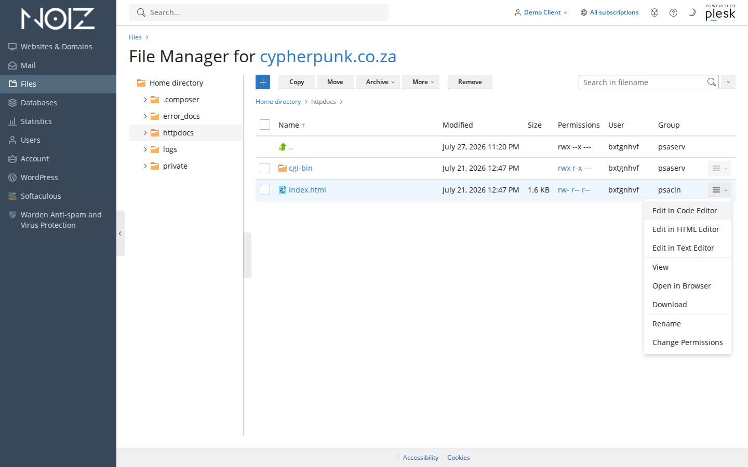Open cgi-bin row actions menu
The height and width of the screenshot is (467, 748).
pos(719,168)
